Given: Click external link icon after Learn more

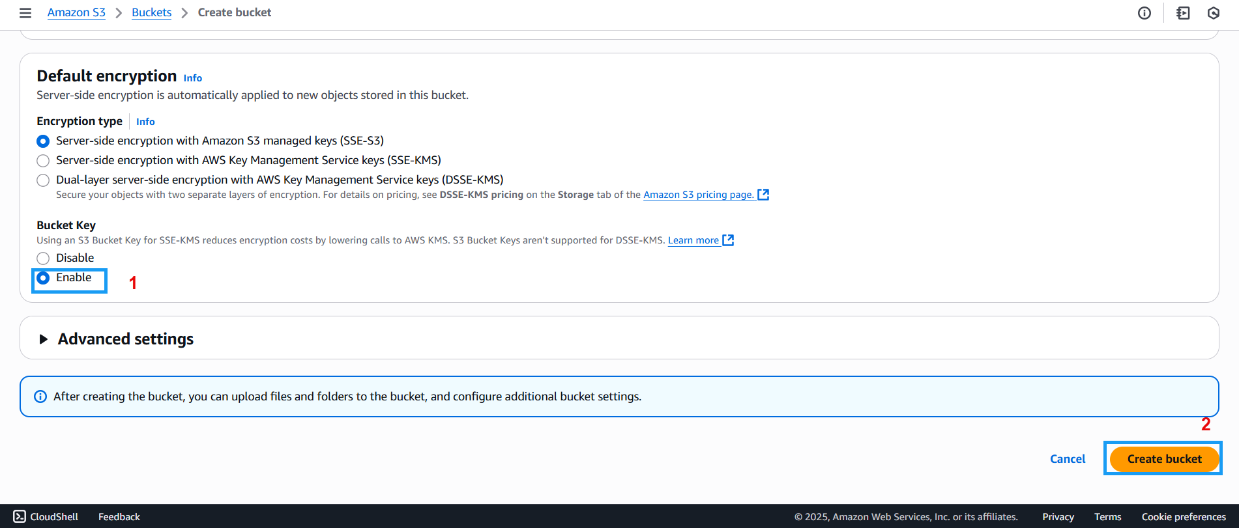Looking at the screenshot, I should point(728,240).
